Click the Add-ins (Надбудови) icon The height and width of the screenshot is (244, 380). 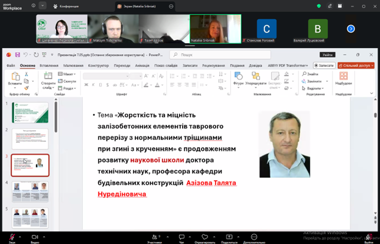(x=343, y=76)
